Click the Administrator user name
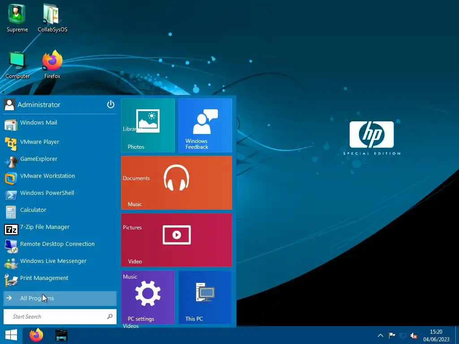The height and width of the screenshot is (344, 459). click(39, 104)
